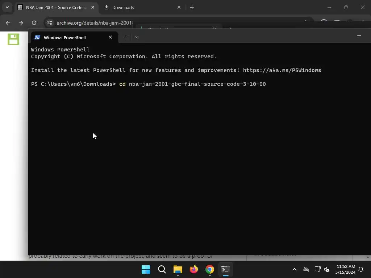Close the NBA Jam 2001 browser tab
Viewport: 371px width, 278px height.
(93, 8)
